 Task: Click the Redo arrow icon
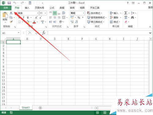(22, 3)
